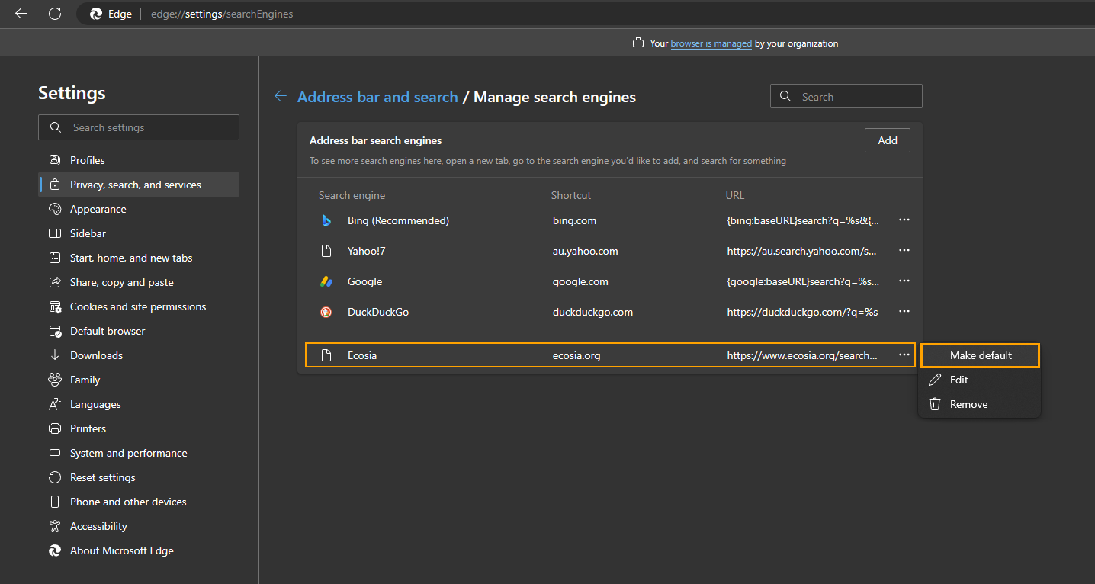The image size is (1095, 584).
Task: Click the Google baseURL text
Action: coord(802,281)
